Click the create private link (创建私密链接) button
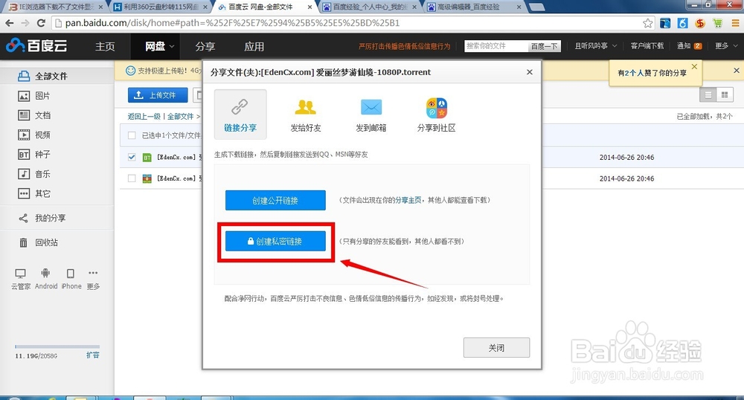This screenshot has height=400, width=744. click(x=275, y=241)
